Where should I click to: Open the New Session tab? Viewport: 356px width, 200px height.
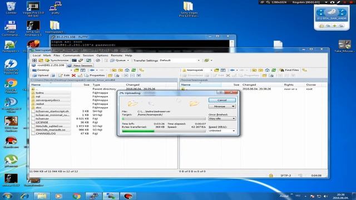(80, 66)
